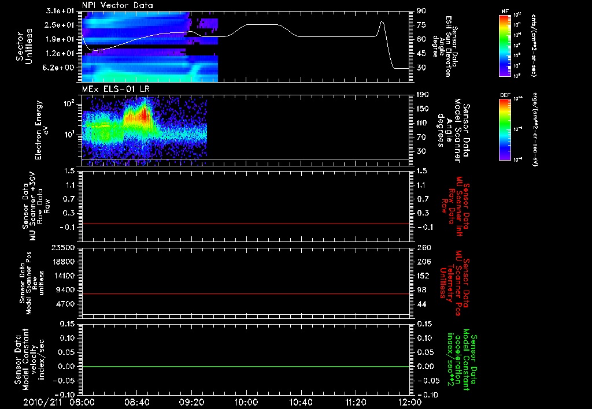Click the "1.2e+01" Sector axis value
The height and width of the screenshot is (409, 592).
click(x=60, y=54)
